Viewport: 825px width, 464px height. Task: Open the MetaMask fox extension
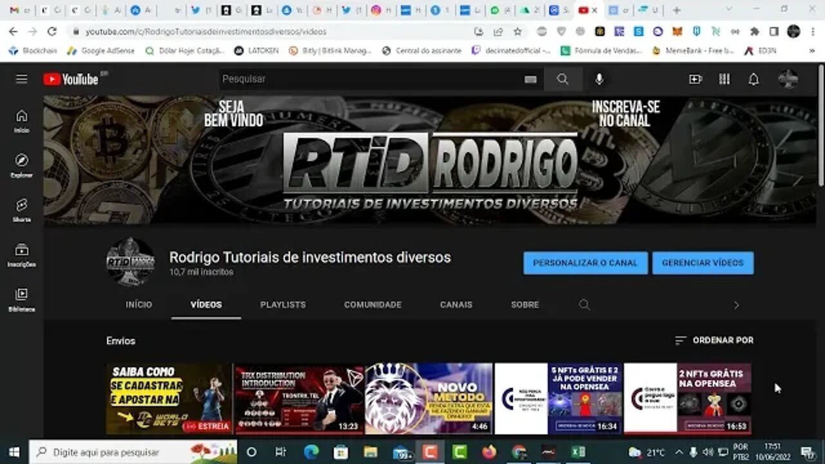677,31
